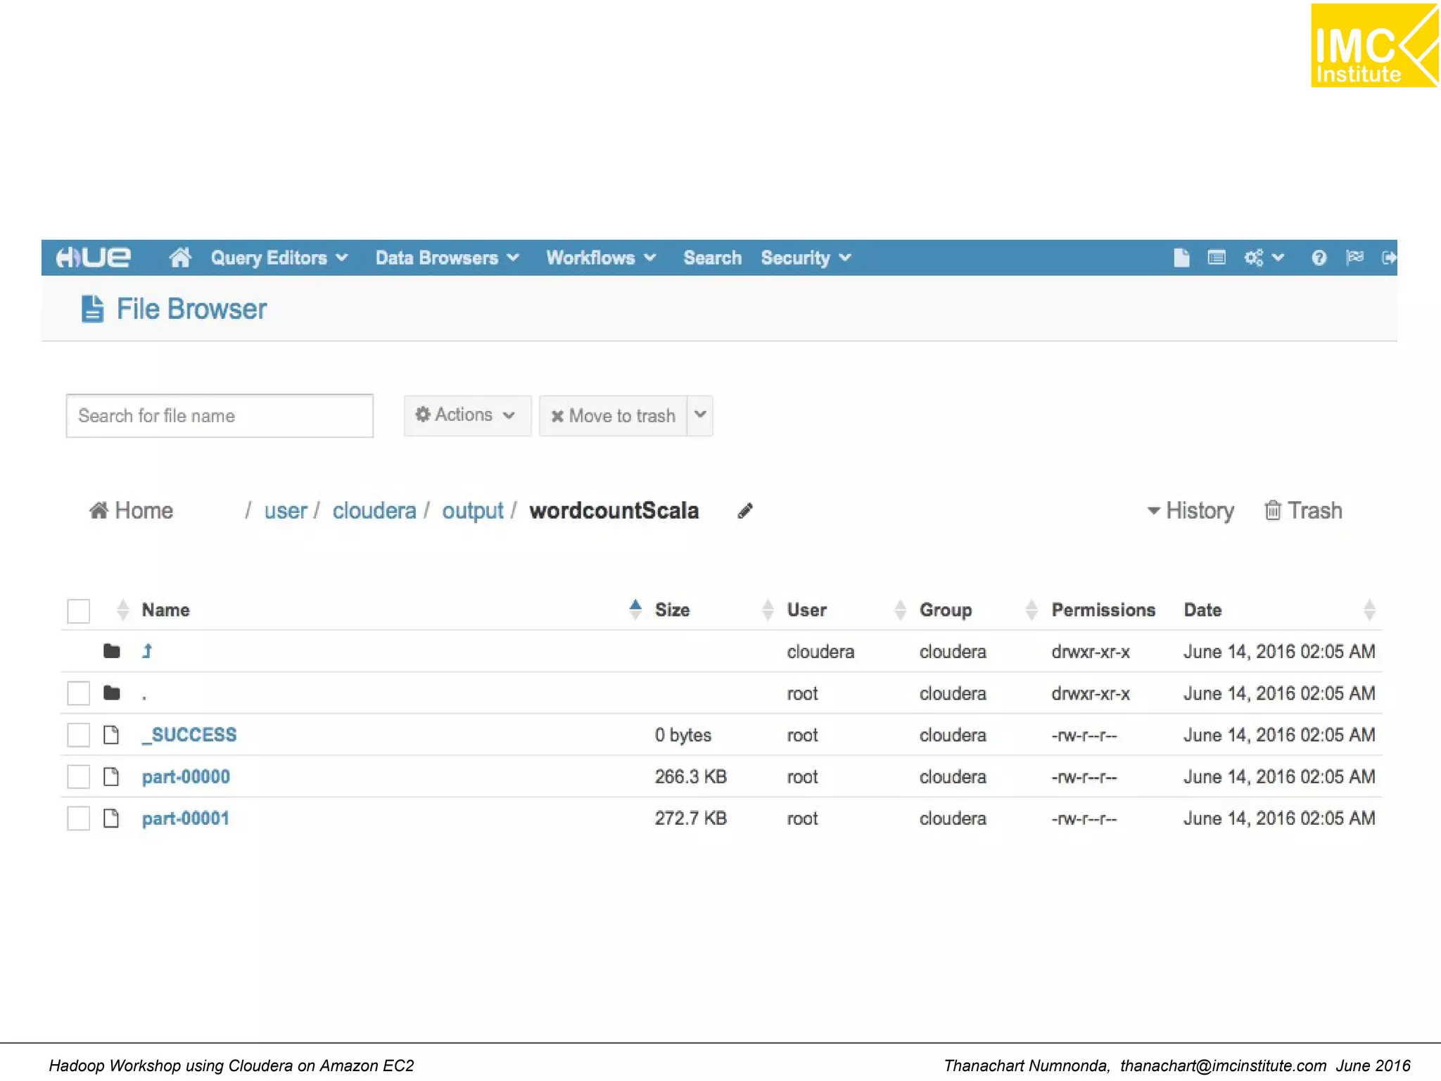
Task: Check the box for part-00001
Action: (79, 818)
